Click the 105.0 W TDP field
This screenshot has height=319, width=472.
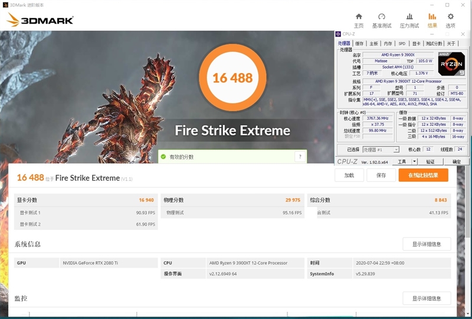425,61
